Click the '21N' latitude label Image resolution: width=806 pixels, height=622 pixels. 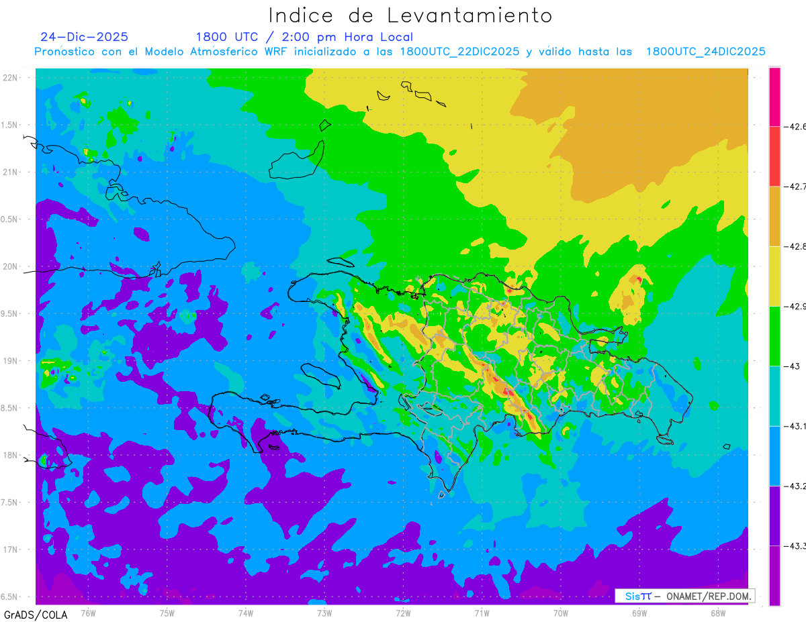10,172
